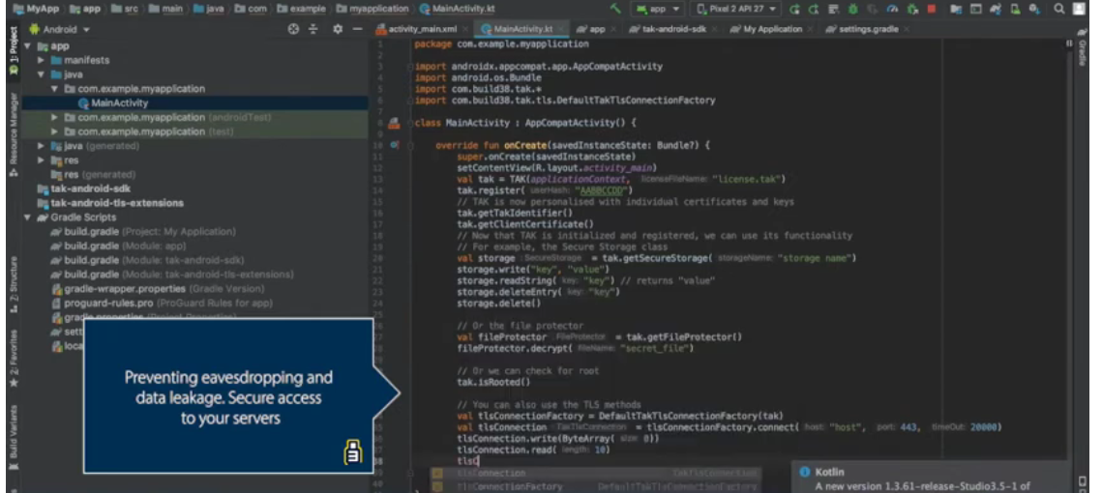This screenshot has height=493, width=1102.
Task: Open the Favorites tool window
Action: [x=13, y=359]
